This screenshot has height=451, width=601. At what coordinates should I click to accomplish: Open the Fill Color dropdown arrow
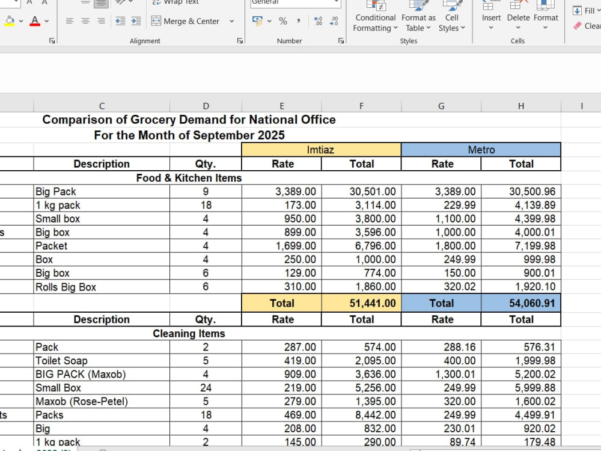(x=21, y=21)
